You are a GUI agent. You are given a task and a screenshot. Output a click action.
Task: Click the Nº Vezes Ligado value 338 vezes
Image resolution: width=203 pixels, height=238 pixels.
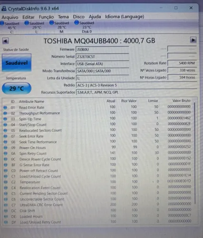tap(182, 70)
